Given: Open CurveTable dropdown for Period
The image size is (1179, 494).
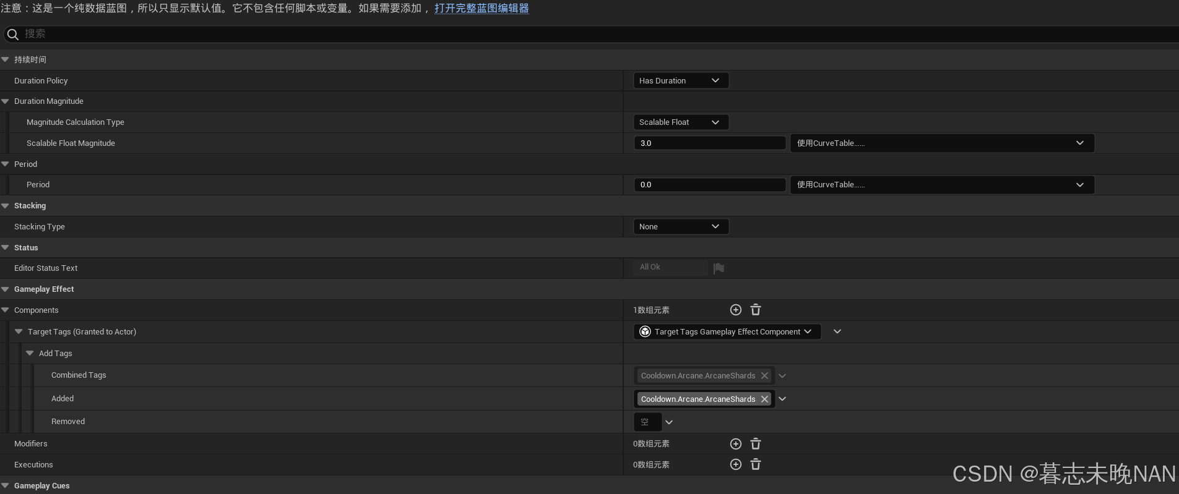Looking at the screenshot, I should pyautogui.click(x=942, y=185).
